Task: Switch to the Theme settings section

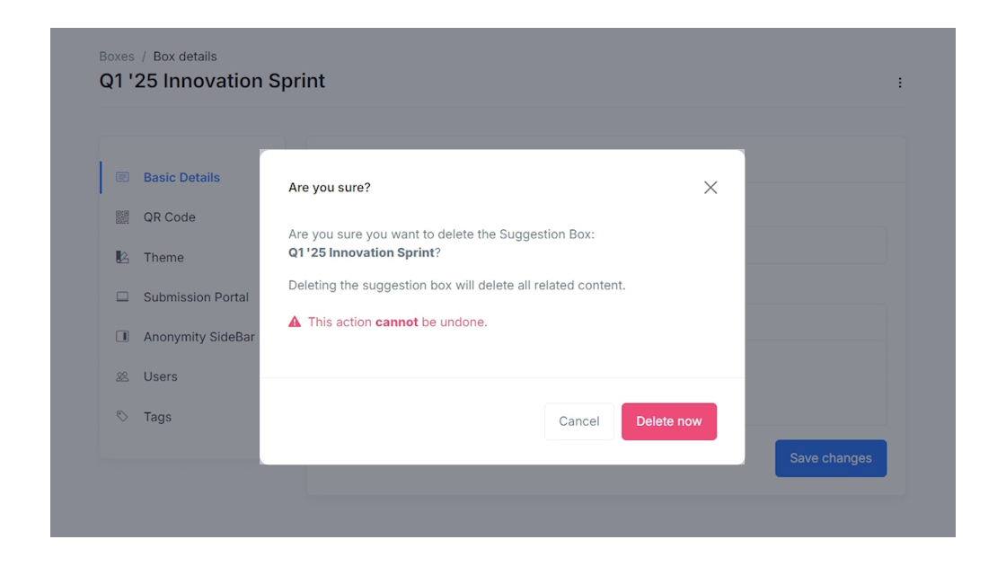Action: point(162,257)
